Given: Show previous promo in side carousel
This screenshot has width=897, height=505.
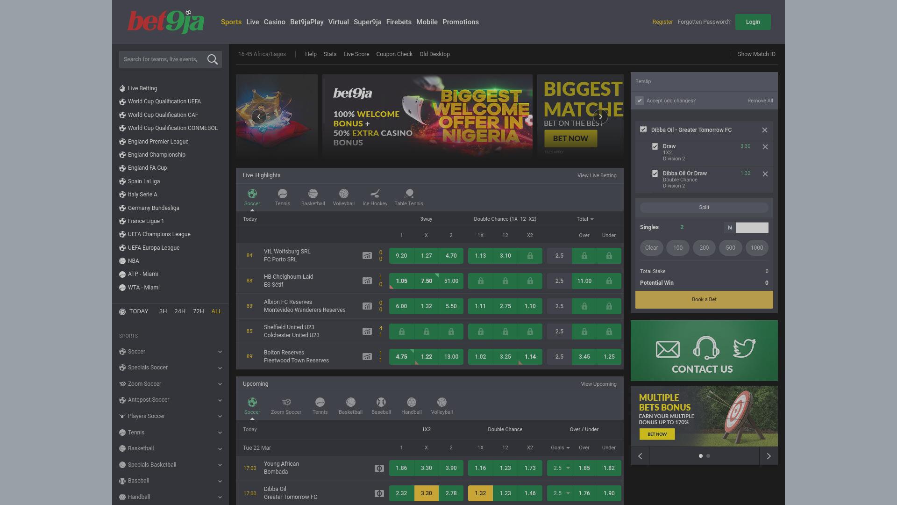Looking at the screenshot, I should [x=640, y=456].
